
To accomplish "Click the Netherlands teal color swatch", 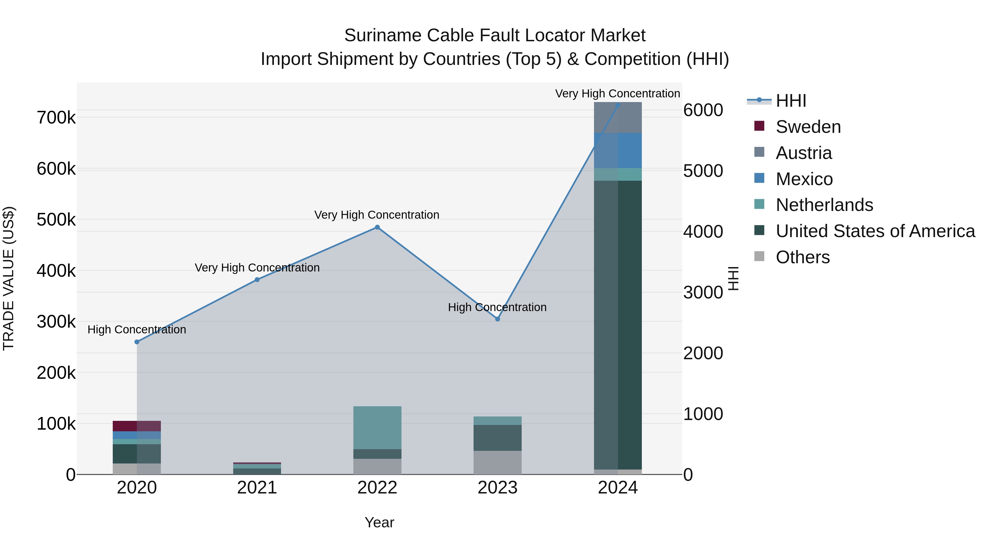I will tap(759, 204).
